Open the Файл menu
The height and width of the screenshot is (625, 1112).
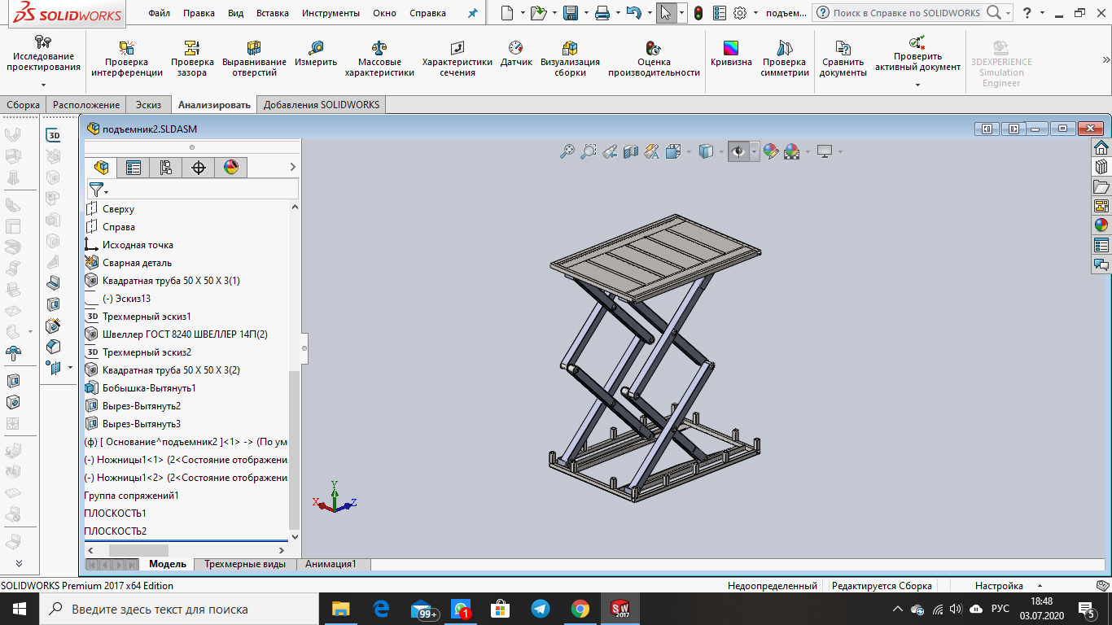click(x=160, y=13)
